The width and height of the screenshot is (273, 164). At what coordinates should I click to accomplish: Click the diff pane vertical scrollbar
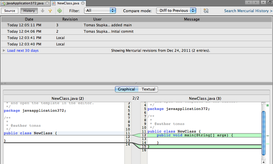coord(263,133)
